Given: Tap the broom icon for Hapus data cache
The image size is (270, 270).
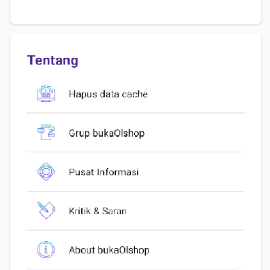Looking at the screenshot, I should coord(46,93).
